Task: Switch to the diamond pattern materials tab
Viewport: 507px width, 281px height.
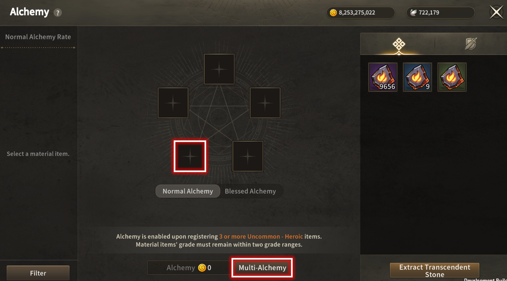Action: (x=398, y=44)
